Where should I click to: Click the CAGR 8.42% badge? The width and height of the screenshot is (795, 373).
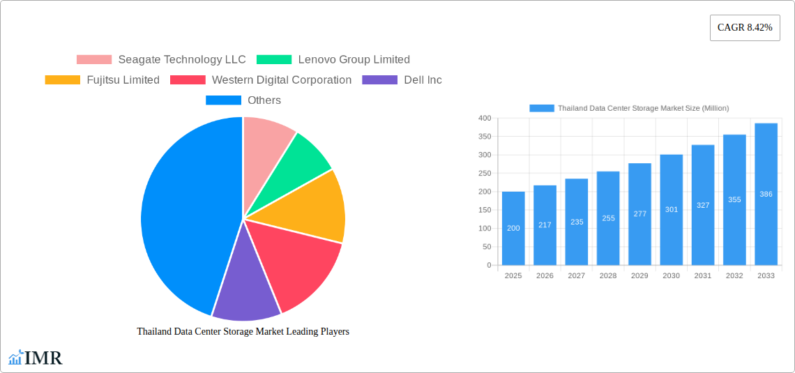[x=745, y=28]
